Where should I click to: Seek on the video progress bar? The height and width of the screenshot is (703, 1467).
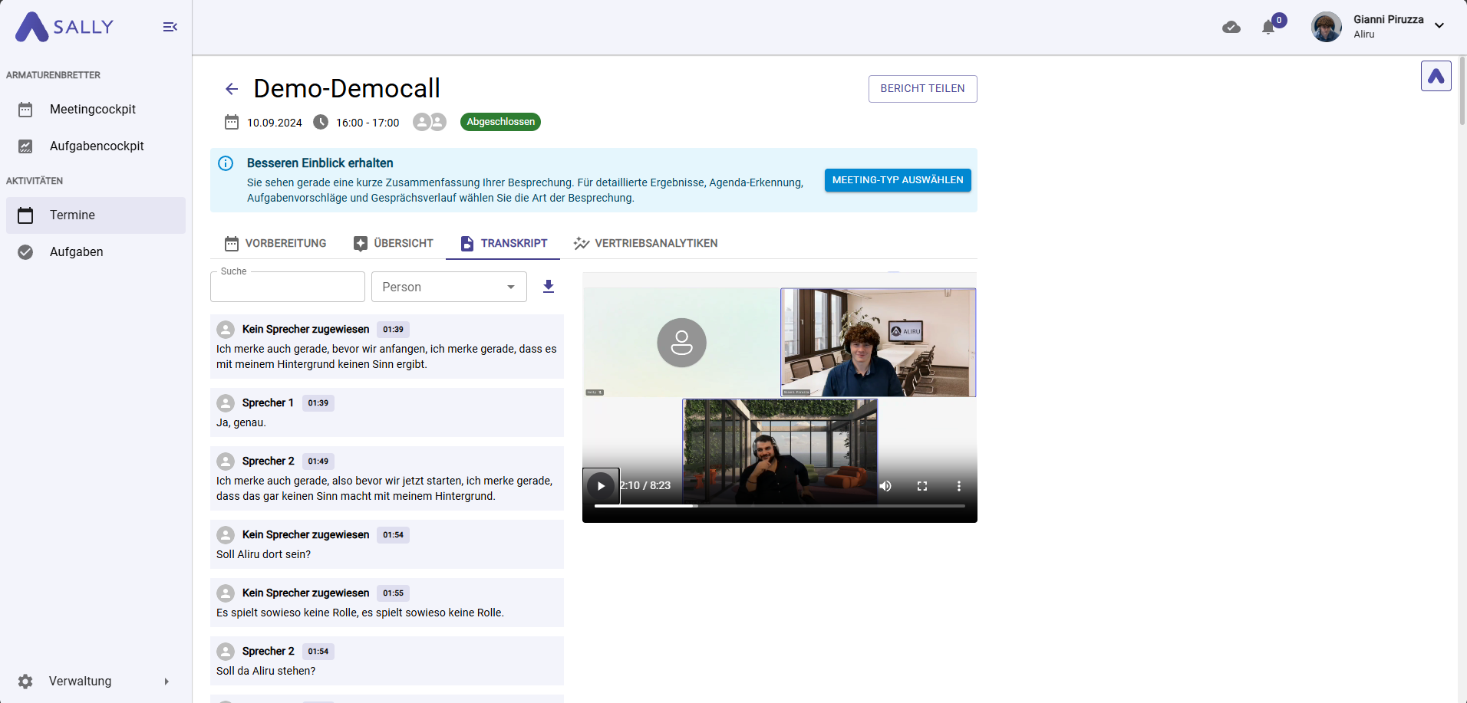780,506
